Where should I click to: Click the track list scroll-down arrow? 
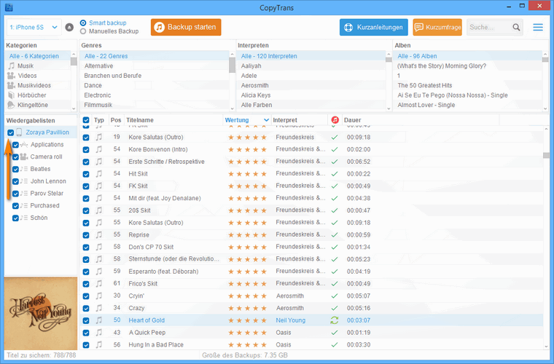(546, 347)
